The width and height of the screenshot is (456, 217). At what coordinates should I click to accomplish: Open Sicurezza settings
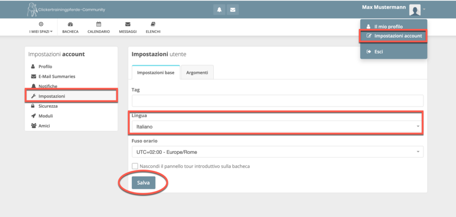click(x=71, y=106)
